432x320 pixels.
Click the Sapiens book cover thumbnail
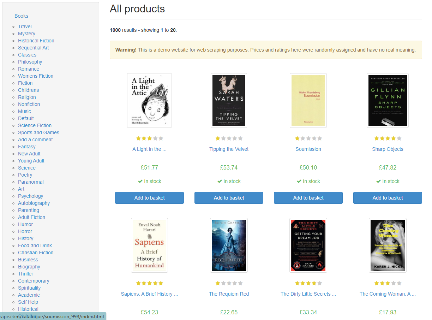point(149,245)
